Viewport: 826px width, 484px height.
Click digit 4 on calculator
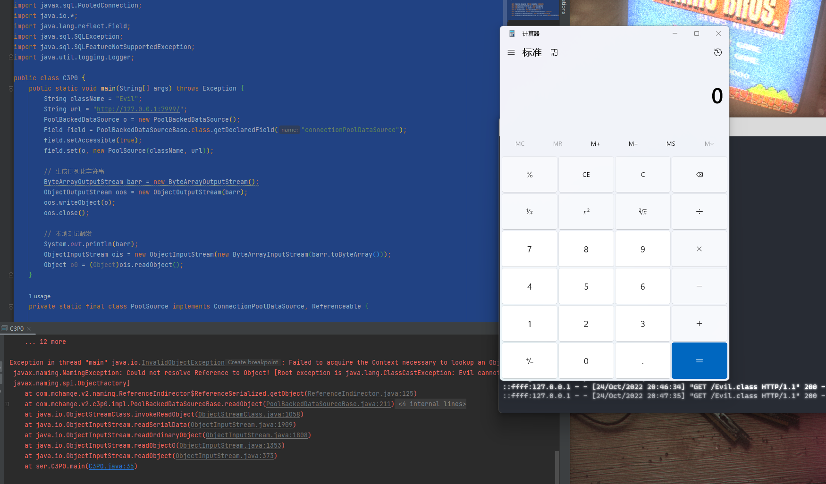coord(530,286)
